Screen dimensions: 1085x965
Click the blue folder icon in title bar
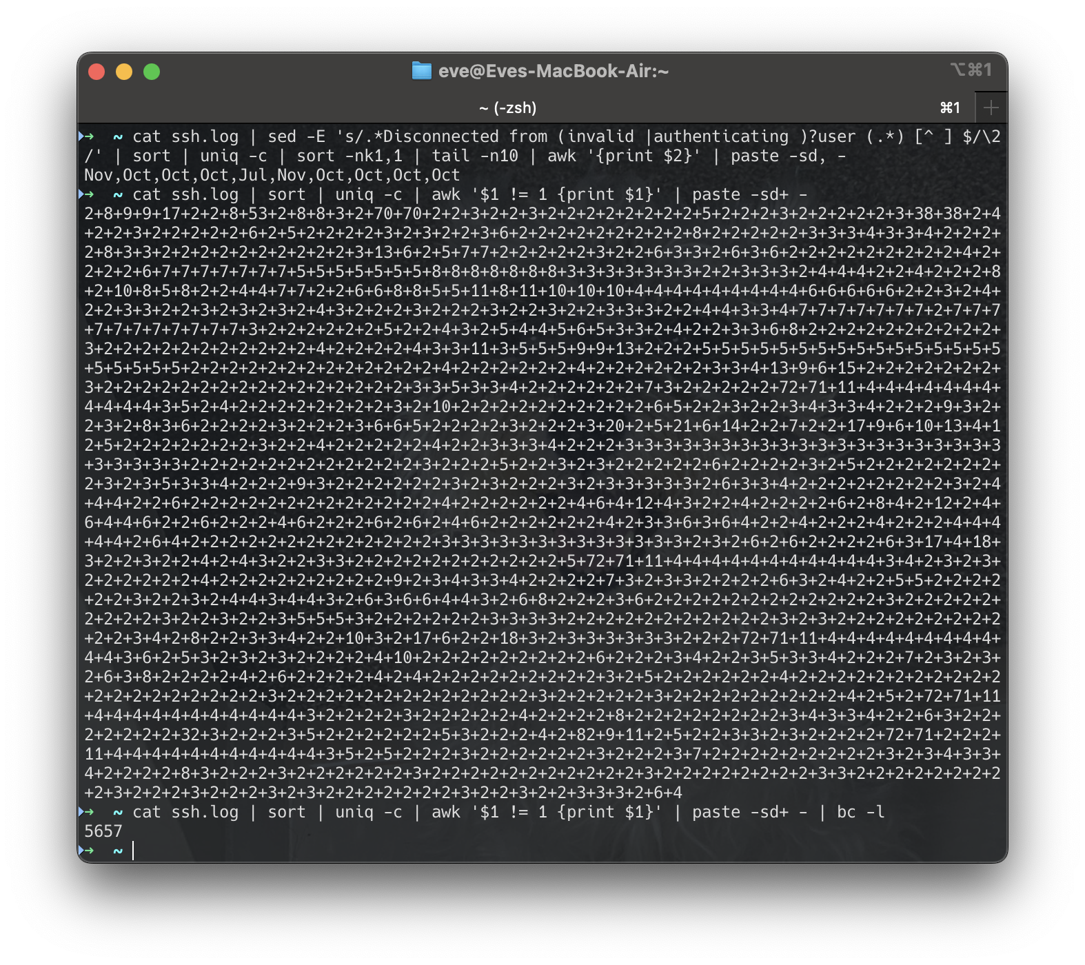point(421,71)
